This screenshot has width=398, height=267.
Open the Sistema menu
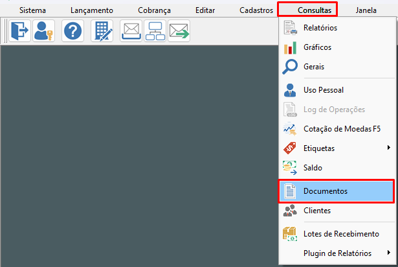pos(32,10)
